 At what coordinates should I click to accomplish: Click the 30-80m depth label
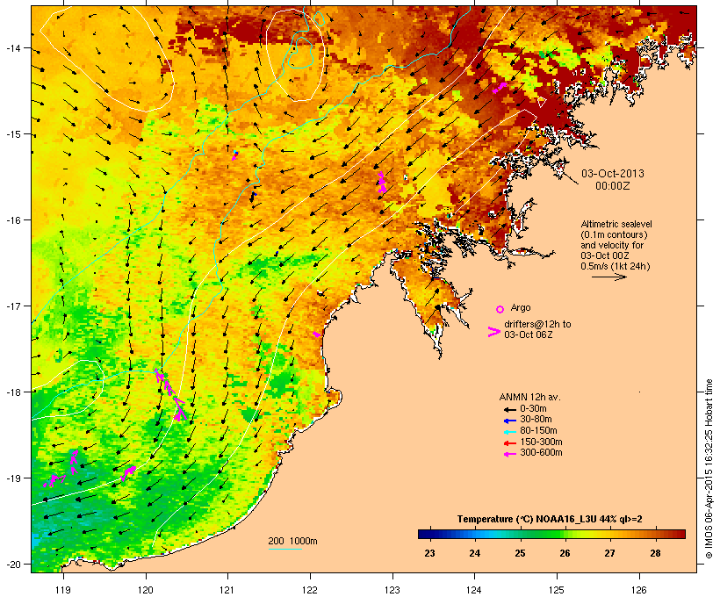(536, 420)
